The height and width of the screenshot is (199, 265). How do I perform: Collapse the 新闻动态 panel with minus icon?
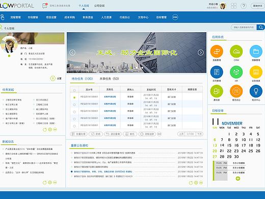click(x=55, y=183)
